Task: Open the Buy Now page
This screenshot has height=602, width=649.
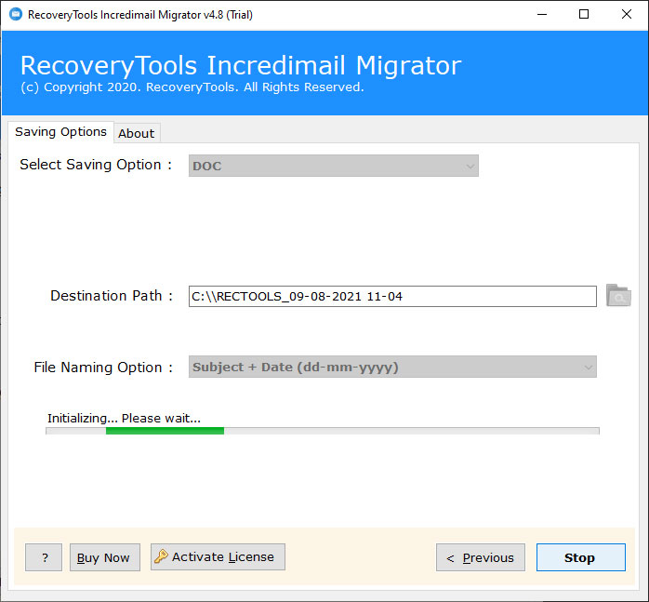Action: click(x=105, y=557)
